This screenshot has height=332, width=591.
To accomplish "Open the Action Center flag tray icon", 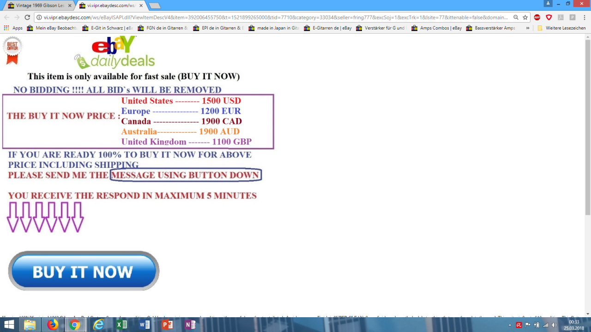I will [x=528, y=325].
